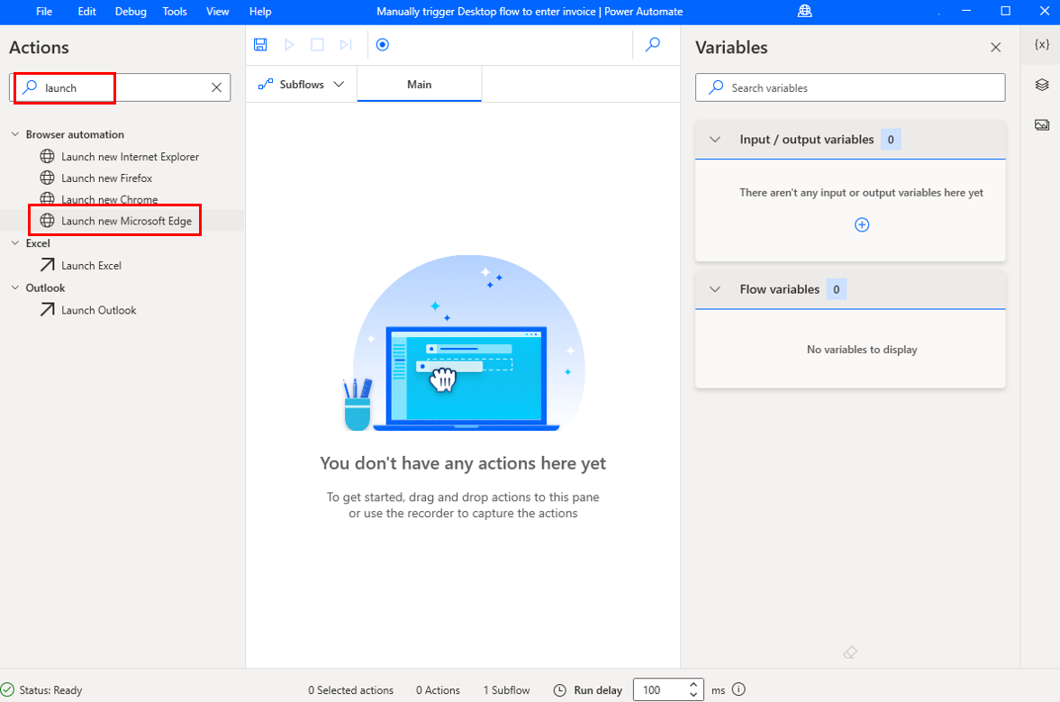Click the Search variables field
Image resolution: width=1060 pixels, height=702 pixels.
click(x=860, y=87)
